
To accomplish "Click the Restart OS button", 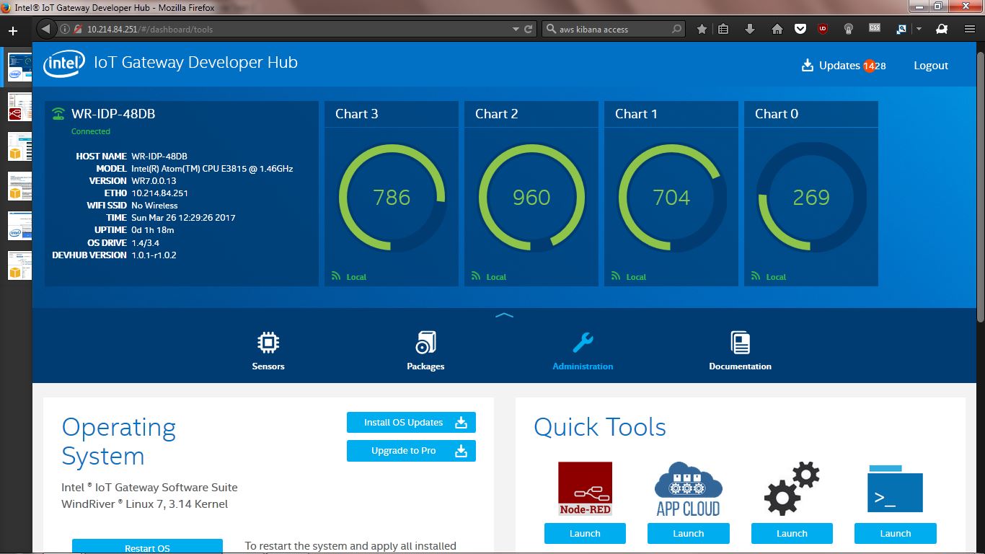I will click(x=147, y=546).
